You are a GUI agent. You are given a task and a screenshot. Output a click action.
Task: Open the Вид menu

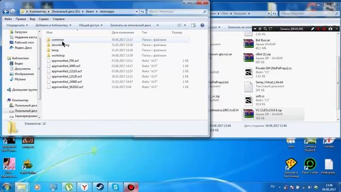pyautogui.click(x=33, y=19)
